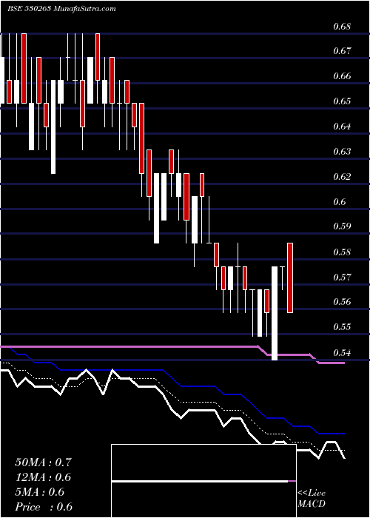Click the MACD indicator box
This screenshot has width=370, height=518.
pos(203,481)
